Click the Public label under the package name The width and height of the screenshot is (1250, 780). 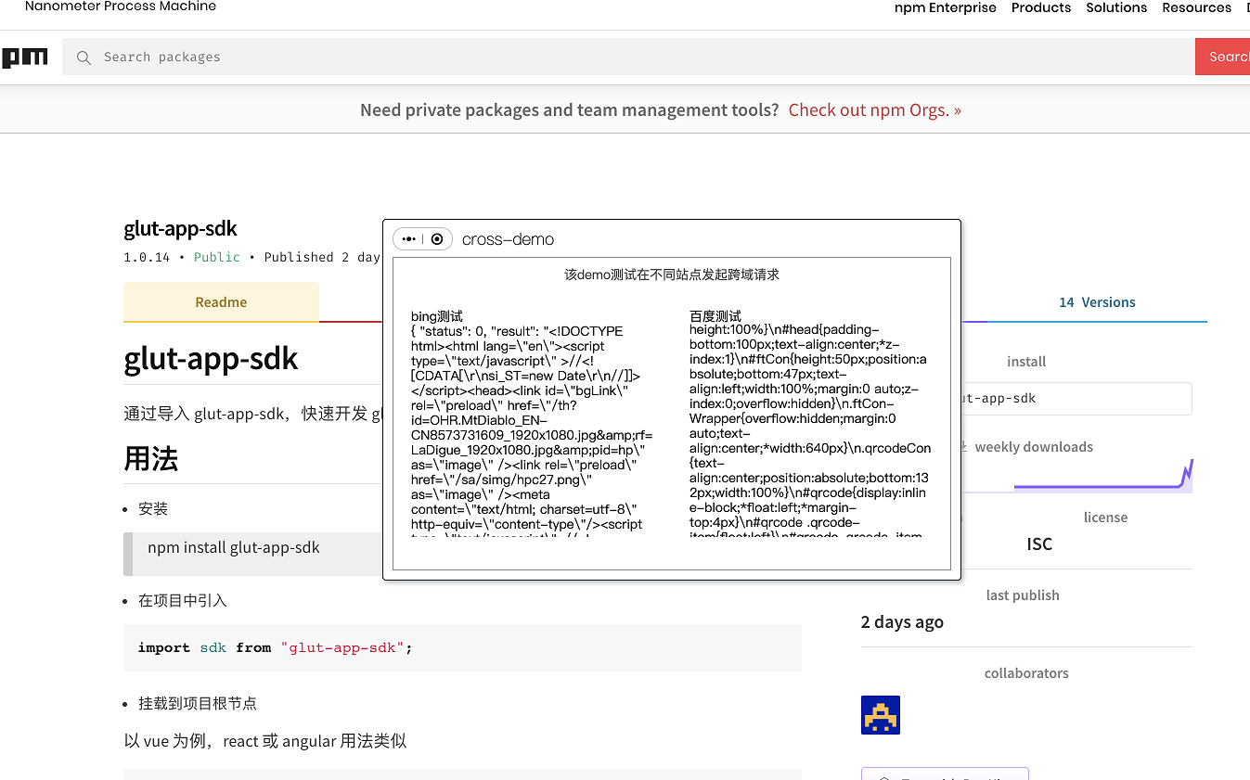217,257
